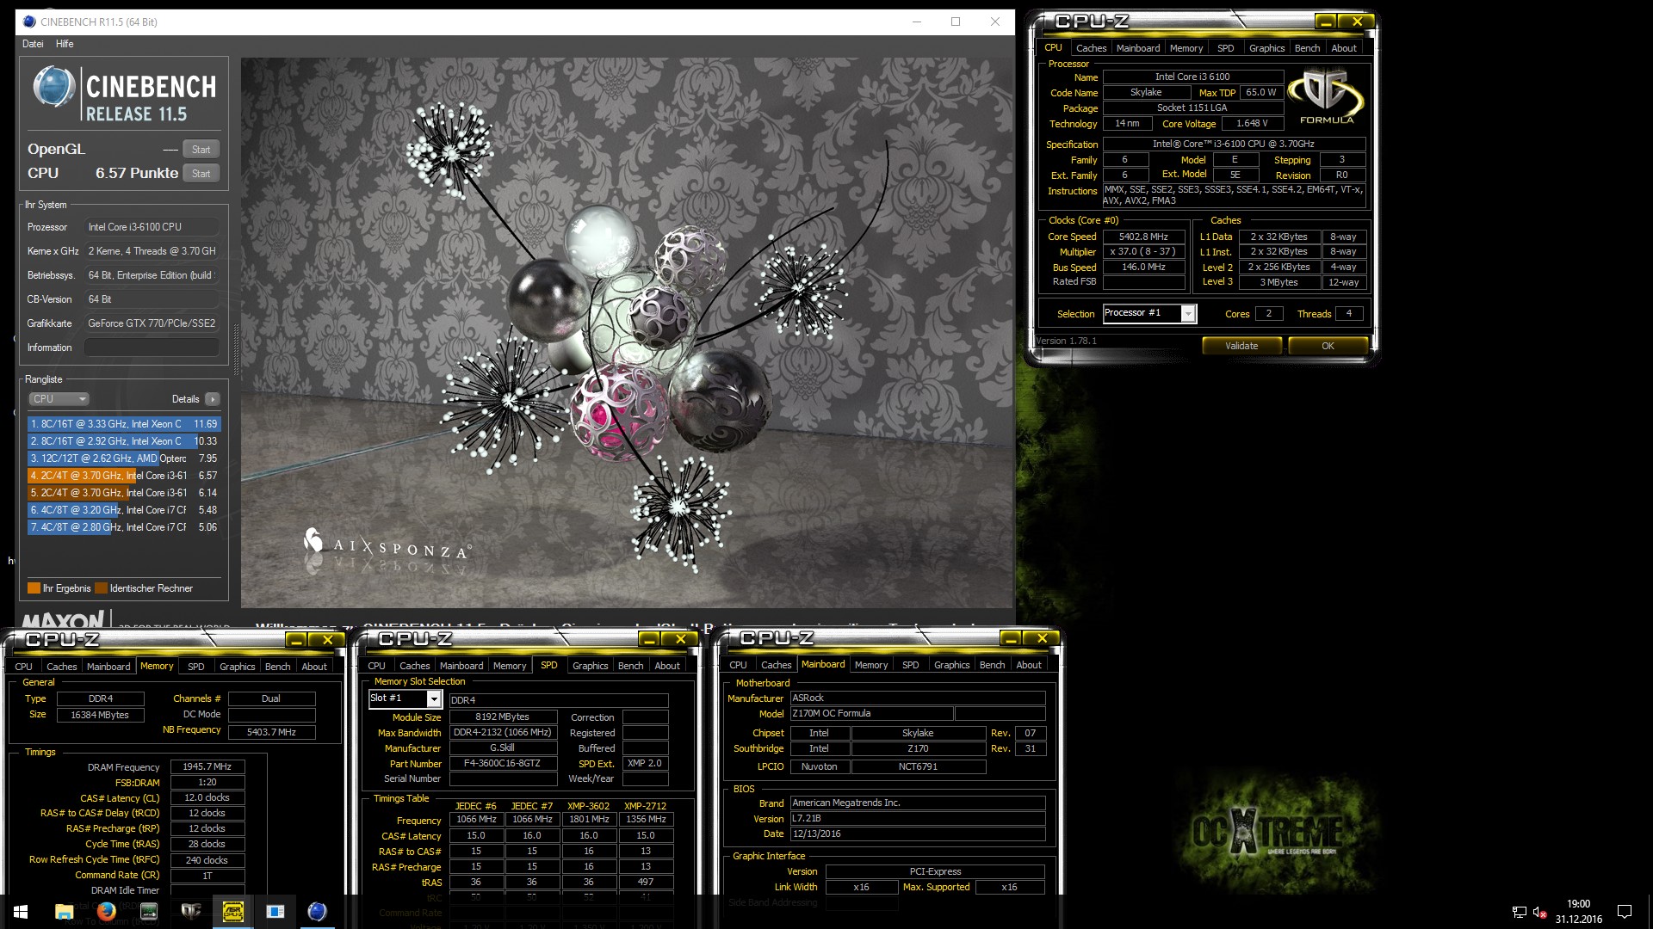This screenshot has height=929, width=1653.
Task: Open File Explorer from the taskbar
Action: [x=64, y=912]
